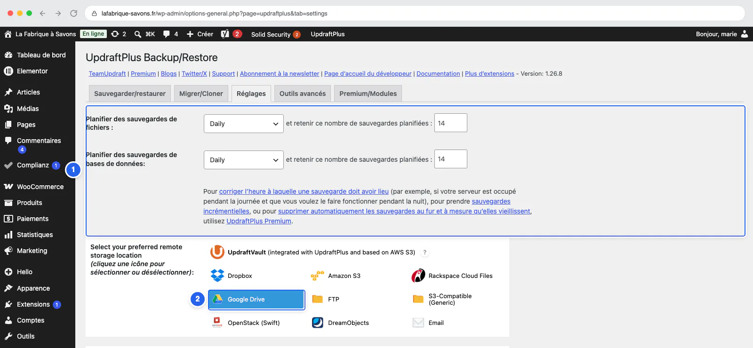Open the Premium/Modules tab
Image resolution: width=753 pixels, height=348 pixels.
(x=368, y=94)
